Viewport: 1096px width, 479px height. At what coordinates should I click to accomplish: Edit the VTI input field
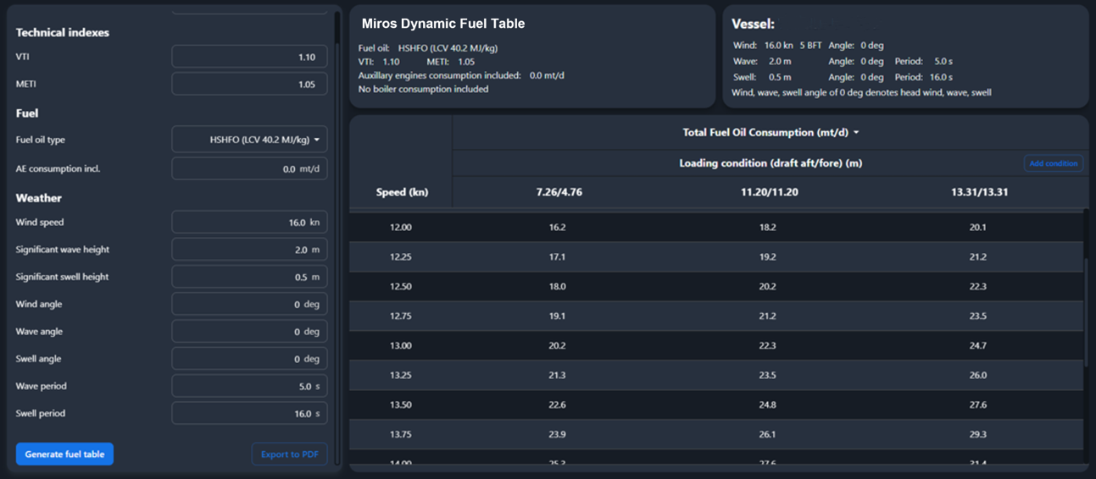(x=249, y=58)
